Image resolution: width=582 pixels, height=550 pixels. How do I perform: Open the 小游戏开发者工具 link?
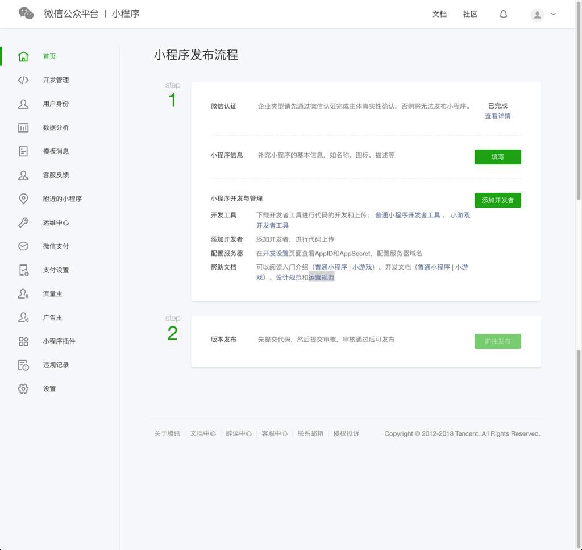pos(460,215)
